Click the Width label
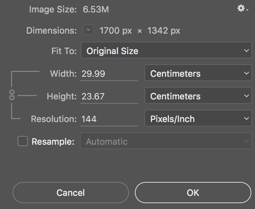 63,74
